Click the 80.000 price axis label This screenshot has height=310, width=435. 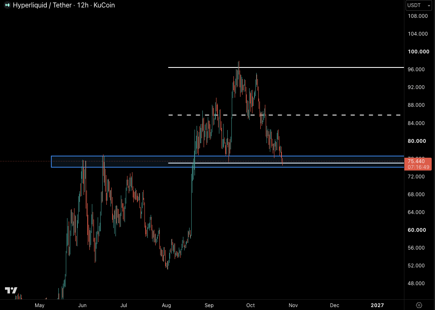pos(417,141)
